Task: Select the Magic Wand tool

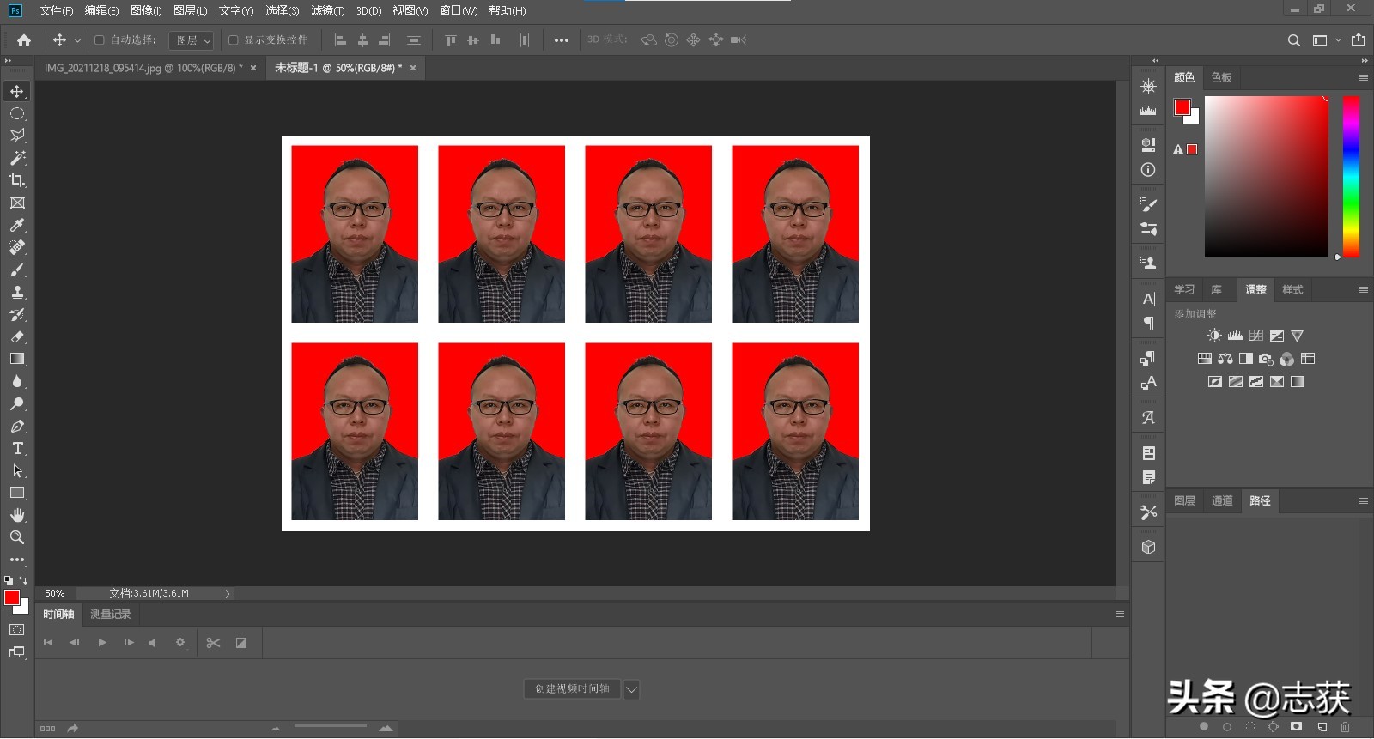Action: [17, 158]
